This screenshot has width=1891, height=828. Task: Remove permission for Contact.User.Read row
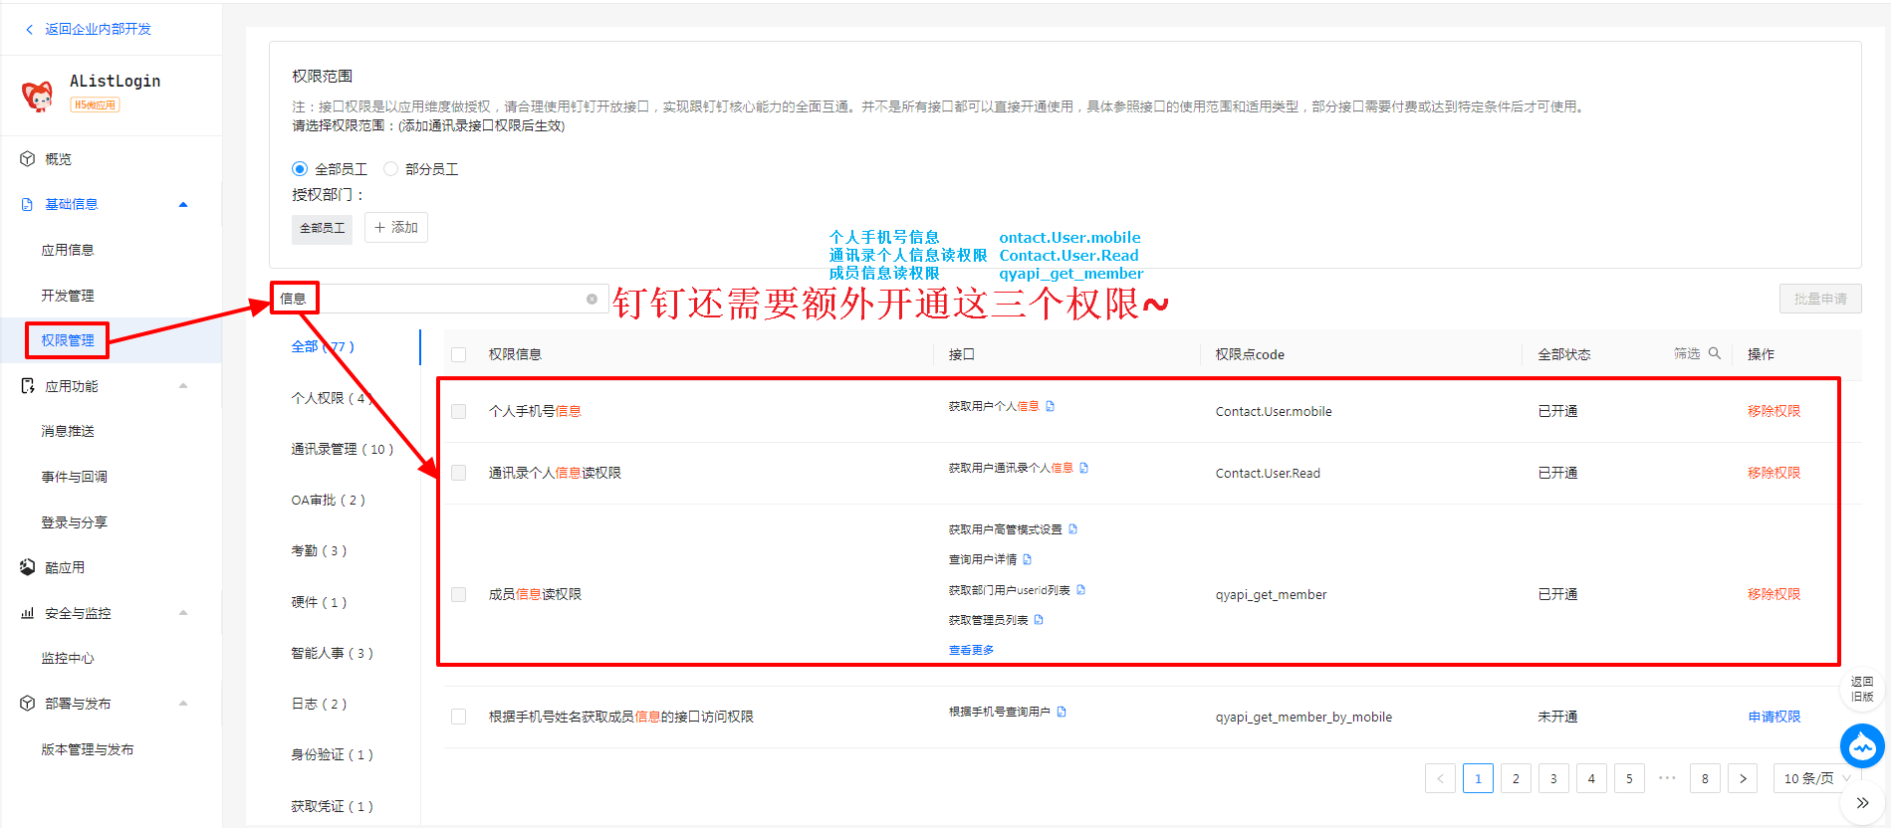coord(1773,473)
